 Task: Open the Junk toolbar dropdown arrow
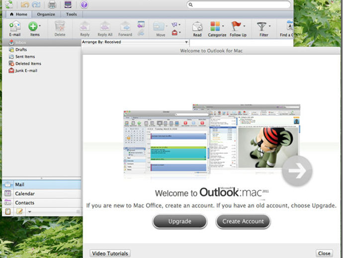coord(180,32)
